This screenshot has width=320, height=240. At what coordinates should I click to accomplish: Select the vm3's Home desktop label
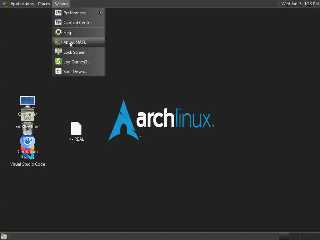point(27,127)
